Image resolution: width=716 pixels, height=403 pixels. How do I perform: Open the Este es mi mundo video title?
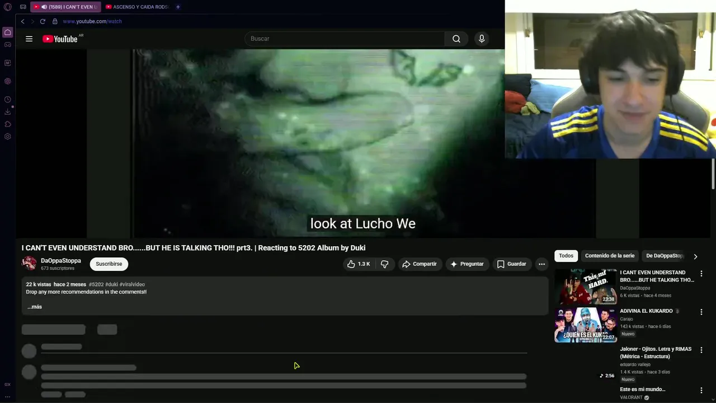[x=643, y=390]
